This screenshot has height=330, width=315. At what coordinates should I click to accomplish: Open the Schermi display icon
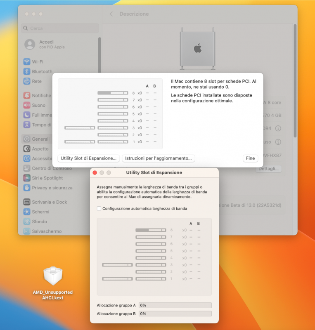[27, 212]
